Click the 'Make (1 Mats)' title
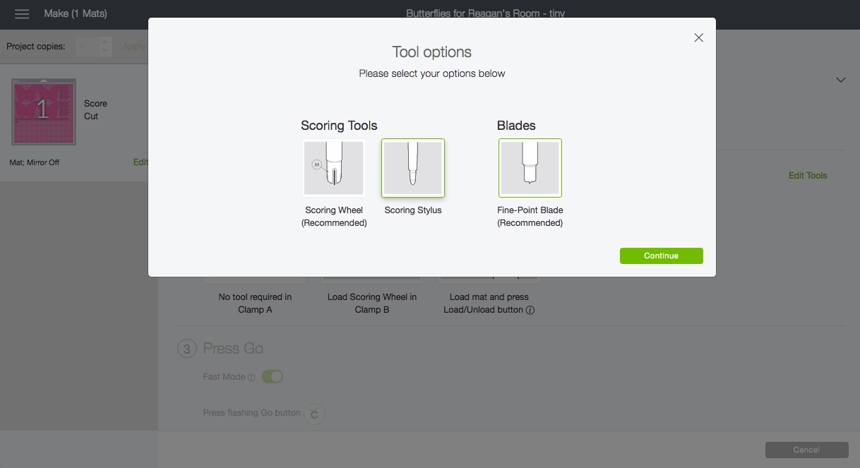This screenshot has height=468, width=860. (x=76, y=13)
